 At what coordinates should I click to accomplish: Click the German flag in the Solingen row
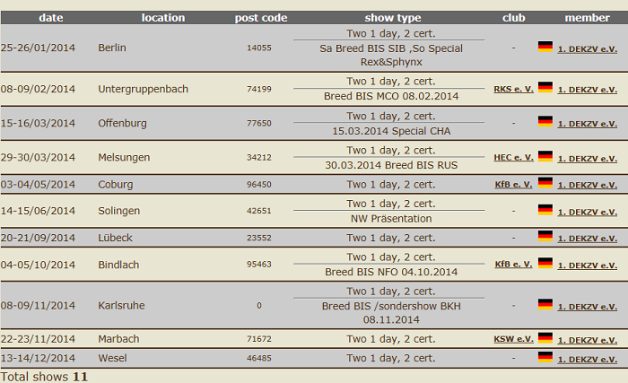click(545, 210)
